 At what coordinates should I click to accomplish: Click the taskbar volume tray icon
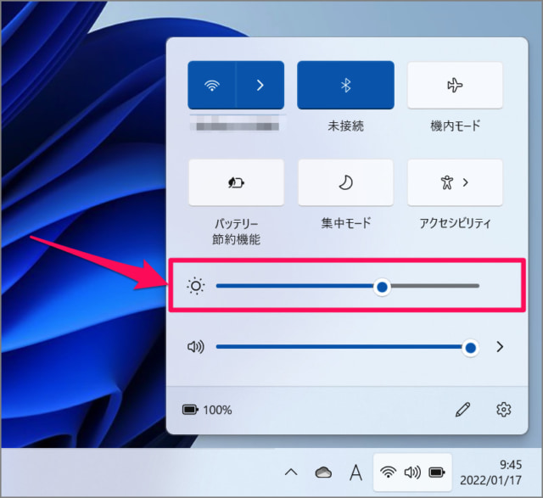click(412, 472)
